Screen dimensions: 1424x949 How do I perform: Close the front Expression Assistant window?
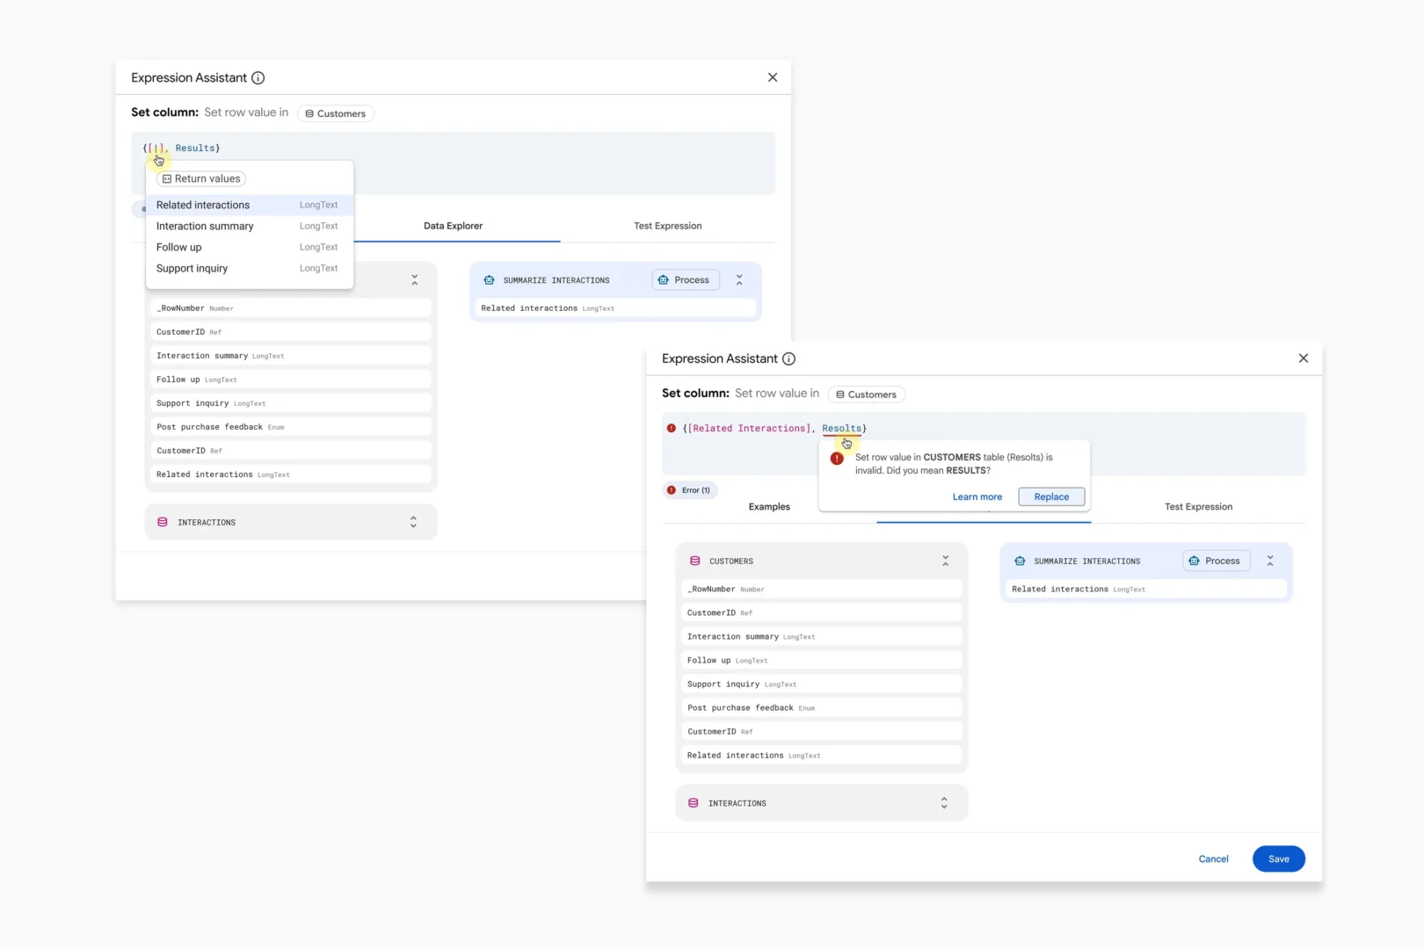click(x=1304, y=359)
